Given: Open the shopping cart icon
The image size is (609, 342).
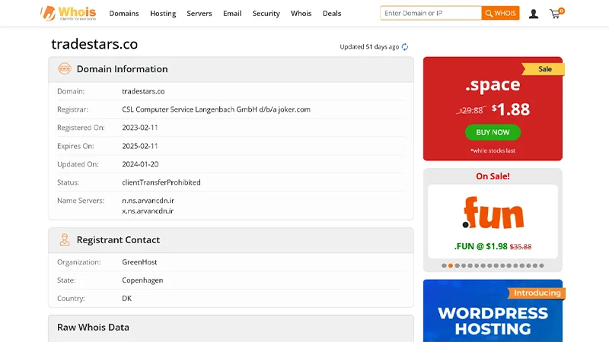Looking at the screenshot, I should (555, 14).
